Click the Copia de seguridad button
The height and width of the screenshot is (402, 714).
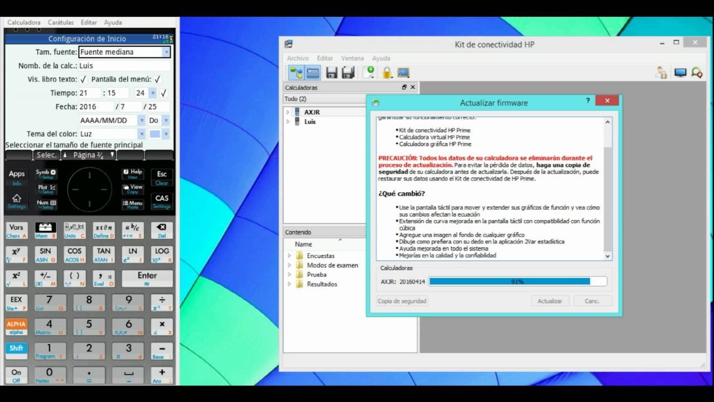pyautogui.click(x=402, y=301)
